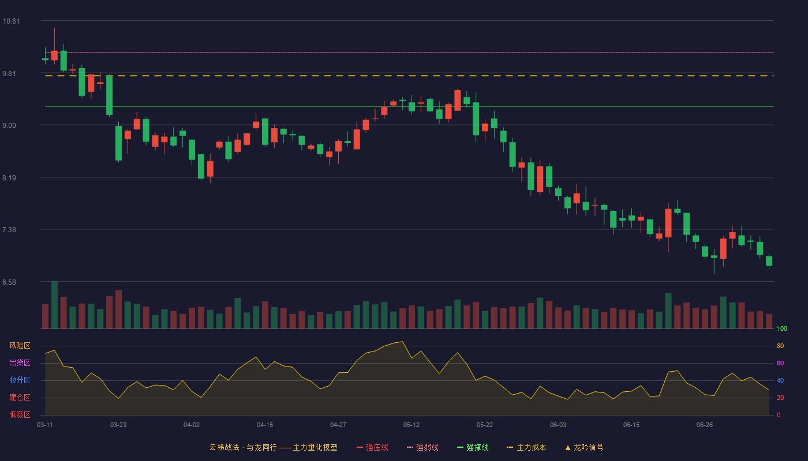Viewport: 808px width, 461px height.
Task: Click the 低吸区 zone label
Action: click(x=20, y=415)
